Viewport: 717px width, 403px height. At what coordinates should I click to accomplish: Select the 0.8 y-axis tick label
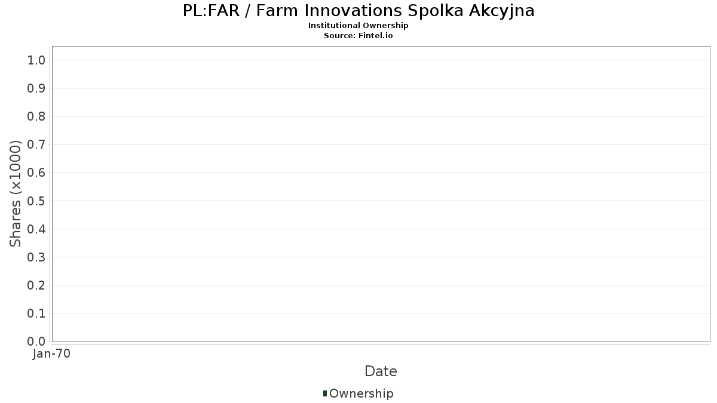coord(36,116)
